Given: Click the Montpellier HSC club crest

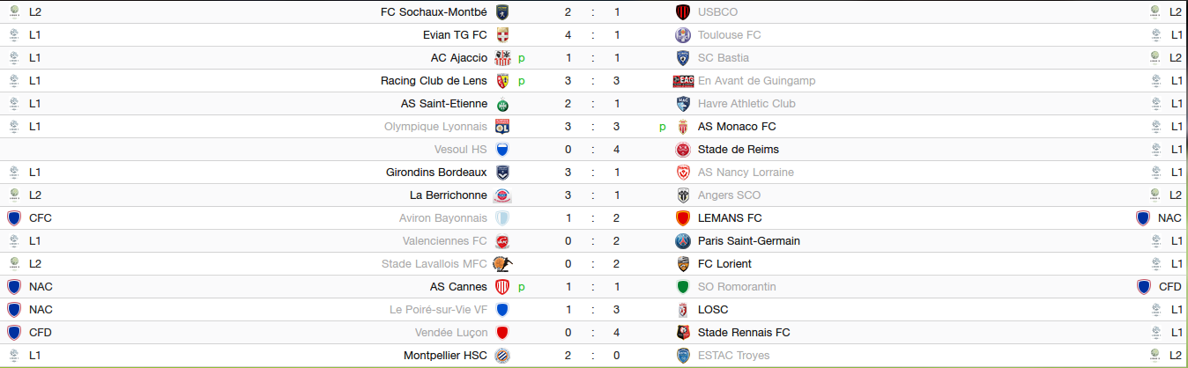Looking at the screenshot, I should [x=502, y=356].
